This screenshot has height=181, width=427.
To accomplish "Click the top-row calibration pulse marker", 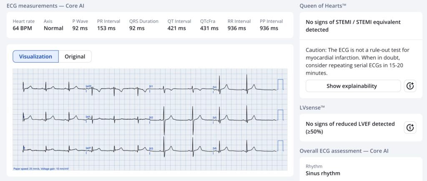I will 280,84.
